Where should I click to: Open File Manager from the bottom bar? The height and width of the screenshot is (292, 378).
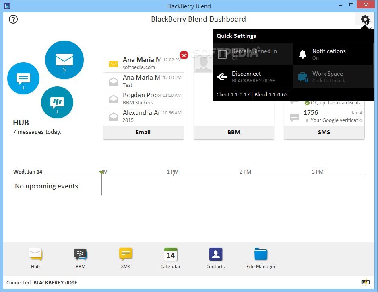[x=260, y=258]
